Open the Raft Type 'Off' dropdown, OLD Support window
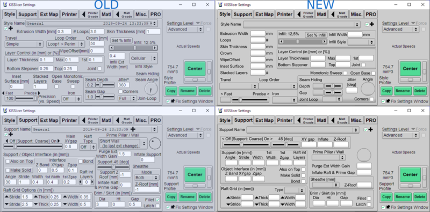430x212 pixels. 88,147
